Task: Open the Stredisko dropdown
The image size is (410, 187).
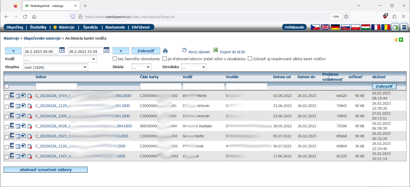Action: pyautogui.click(x=194, y=67)
